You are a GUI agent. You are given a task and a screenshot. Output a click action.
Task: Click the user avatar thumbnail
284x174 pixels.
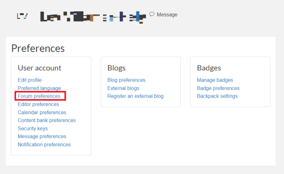tap(22, 16)
